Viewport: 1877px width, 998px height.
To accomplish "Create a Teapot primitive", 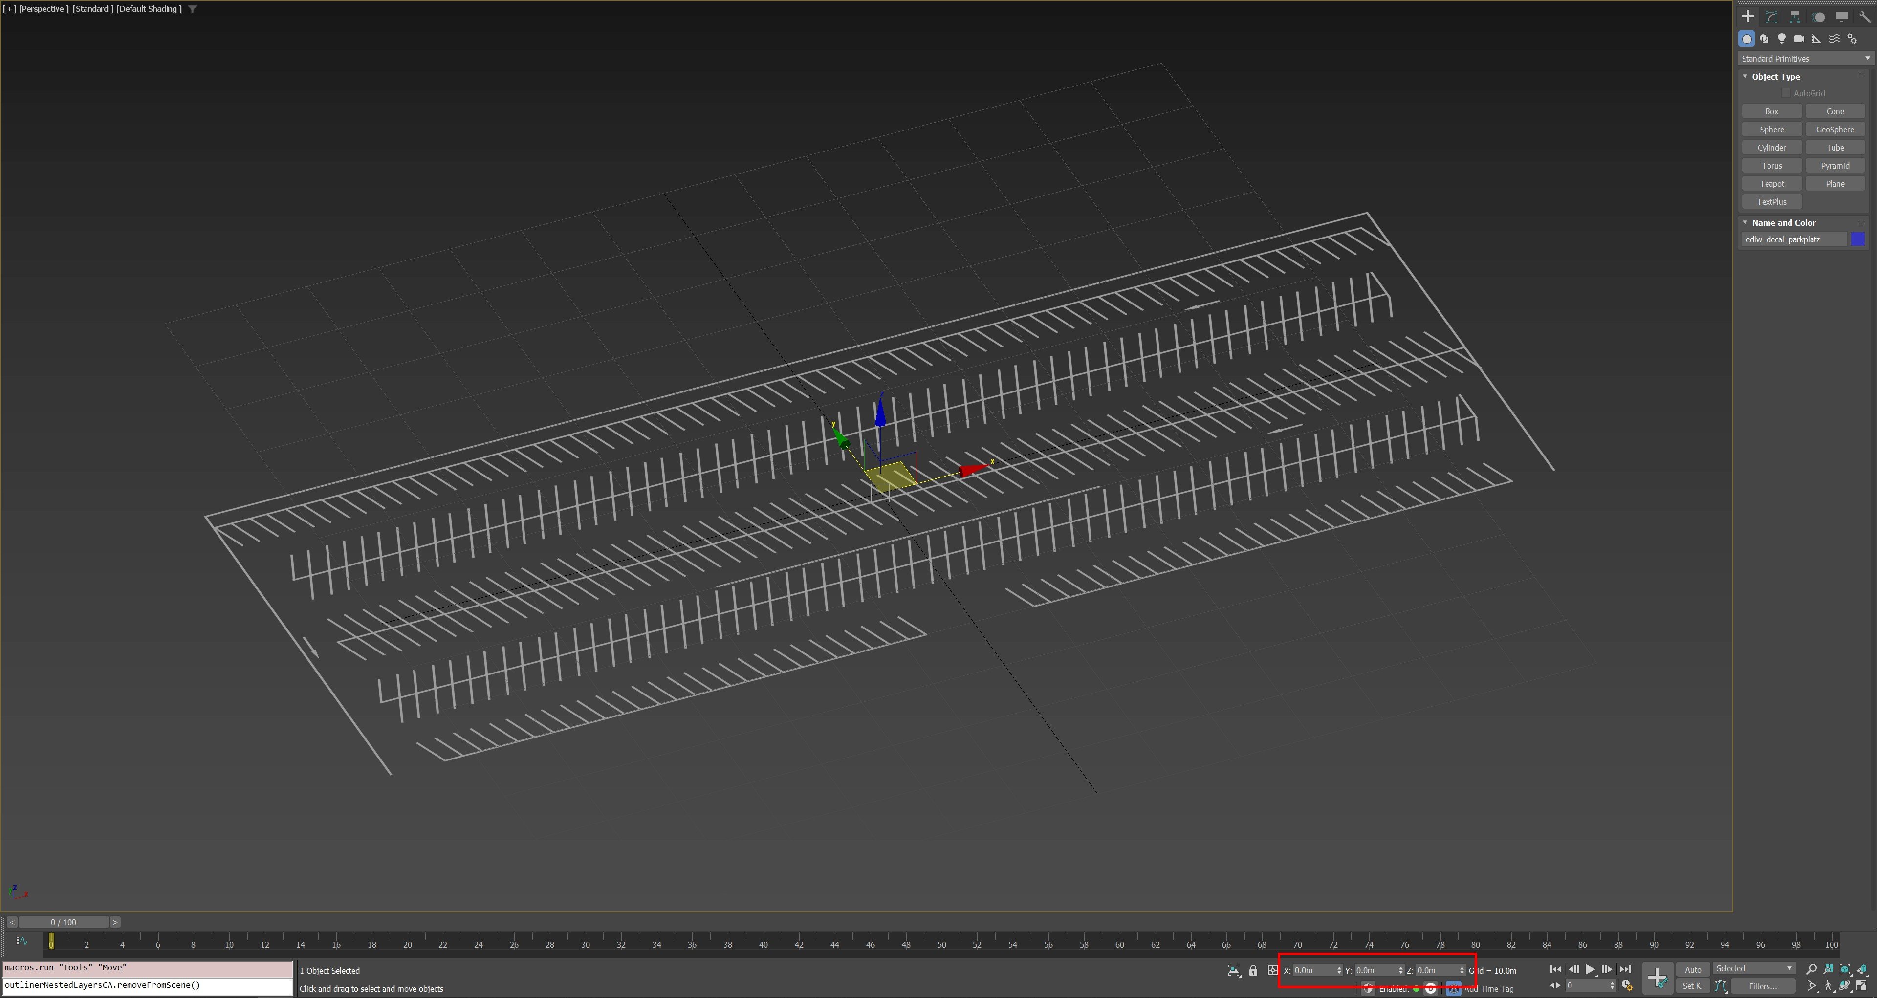I will (1771, 184).
